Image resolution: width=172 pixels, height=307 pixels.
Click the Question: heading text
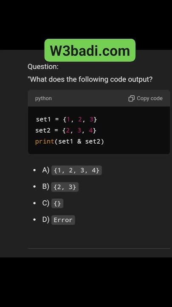(43, 67)
